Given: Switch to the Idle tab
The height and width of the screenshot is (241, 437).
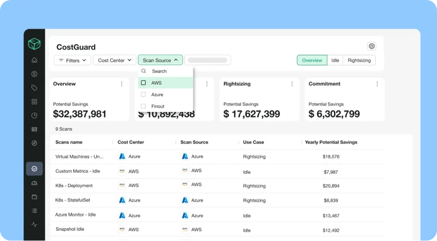Looking at the screenshot, I should pyautogui.click(x=335, y=61).
